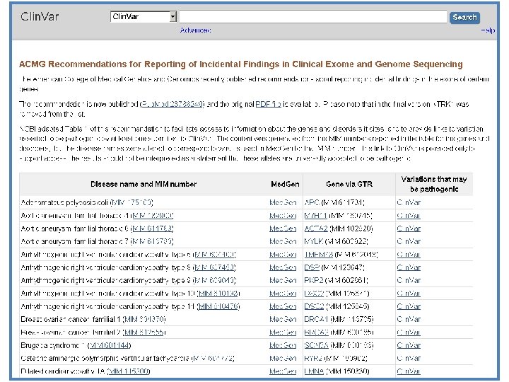The image size is (509, 382).
Task: Open MIM link for Brugada syndrome 1
Action: [x=110, y=346]
